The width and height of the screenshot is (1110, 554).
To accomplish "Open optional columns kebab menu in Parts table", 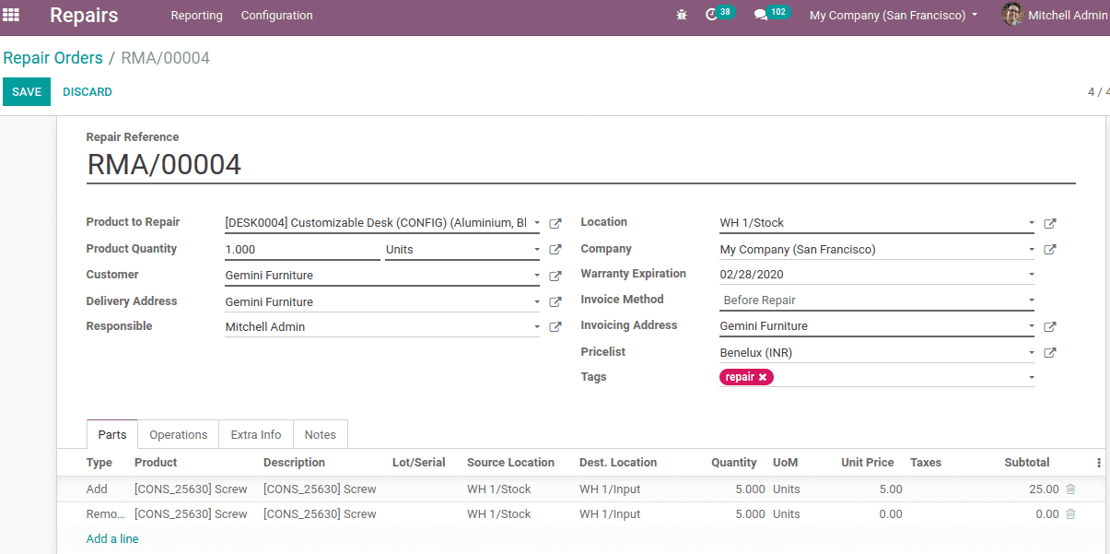I will 1099,463.
